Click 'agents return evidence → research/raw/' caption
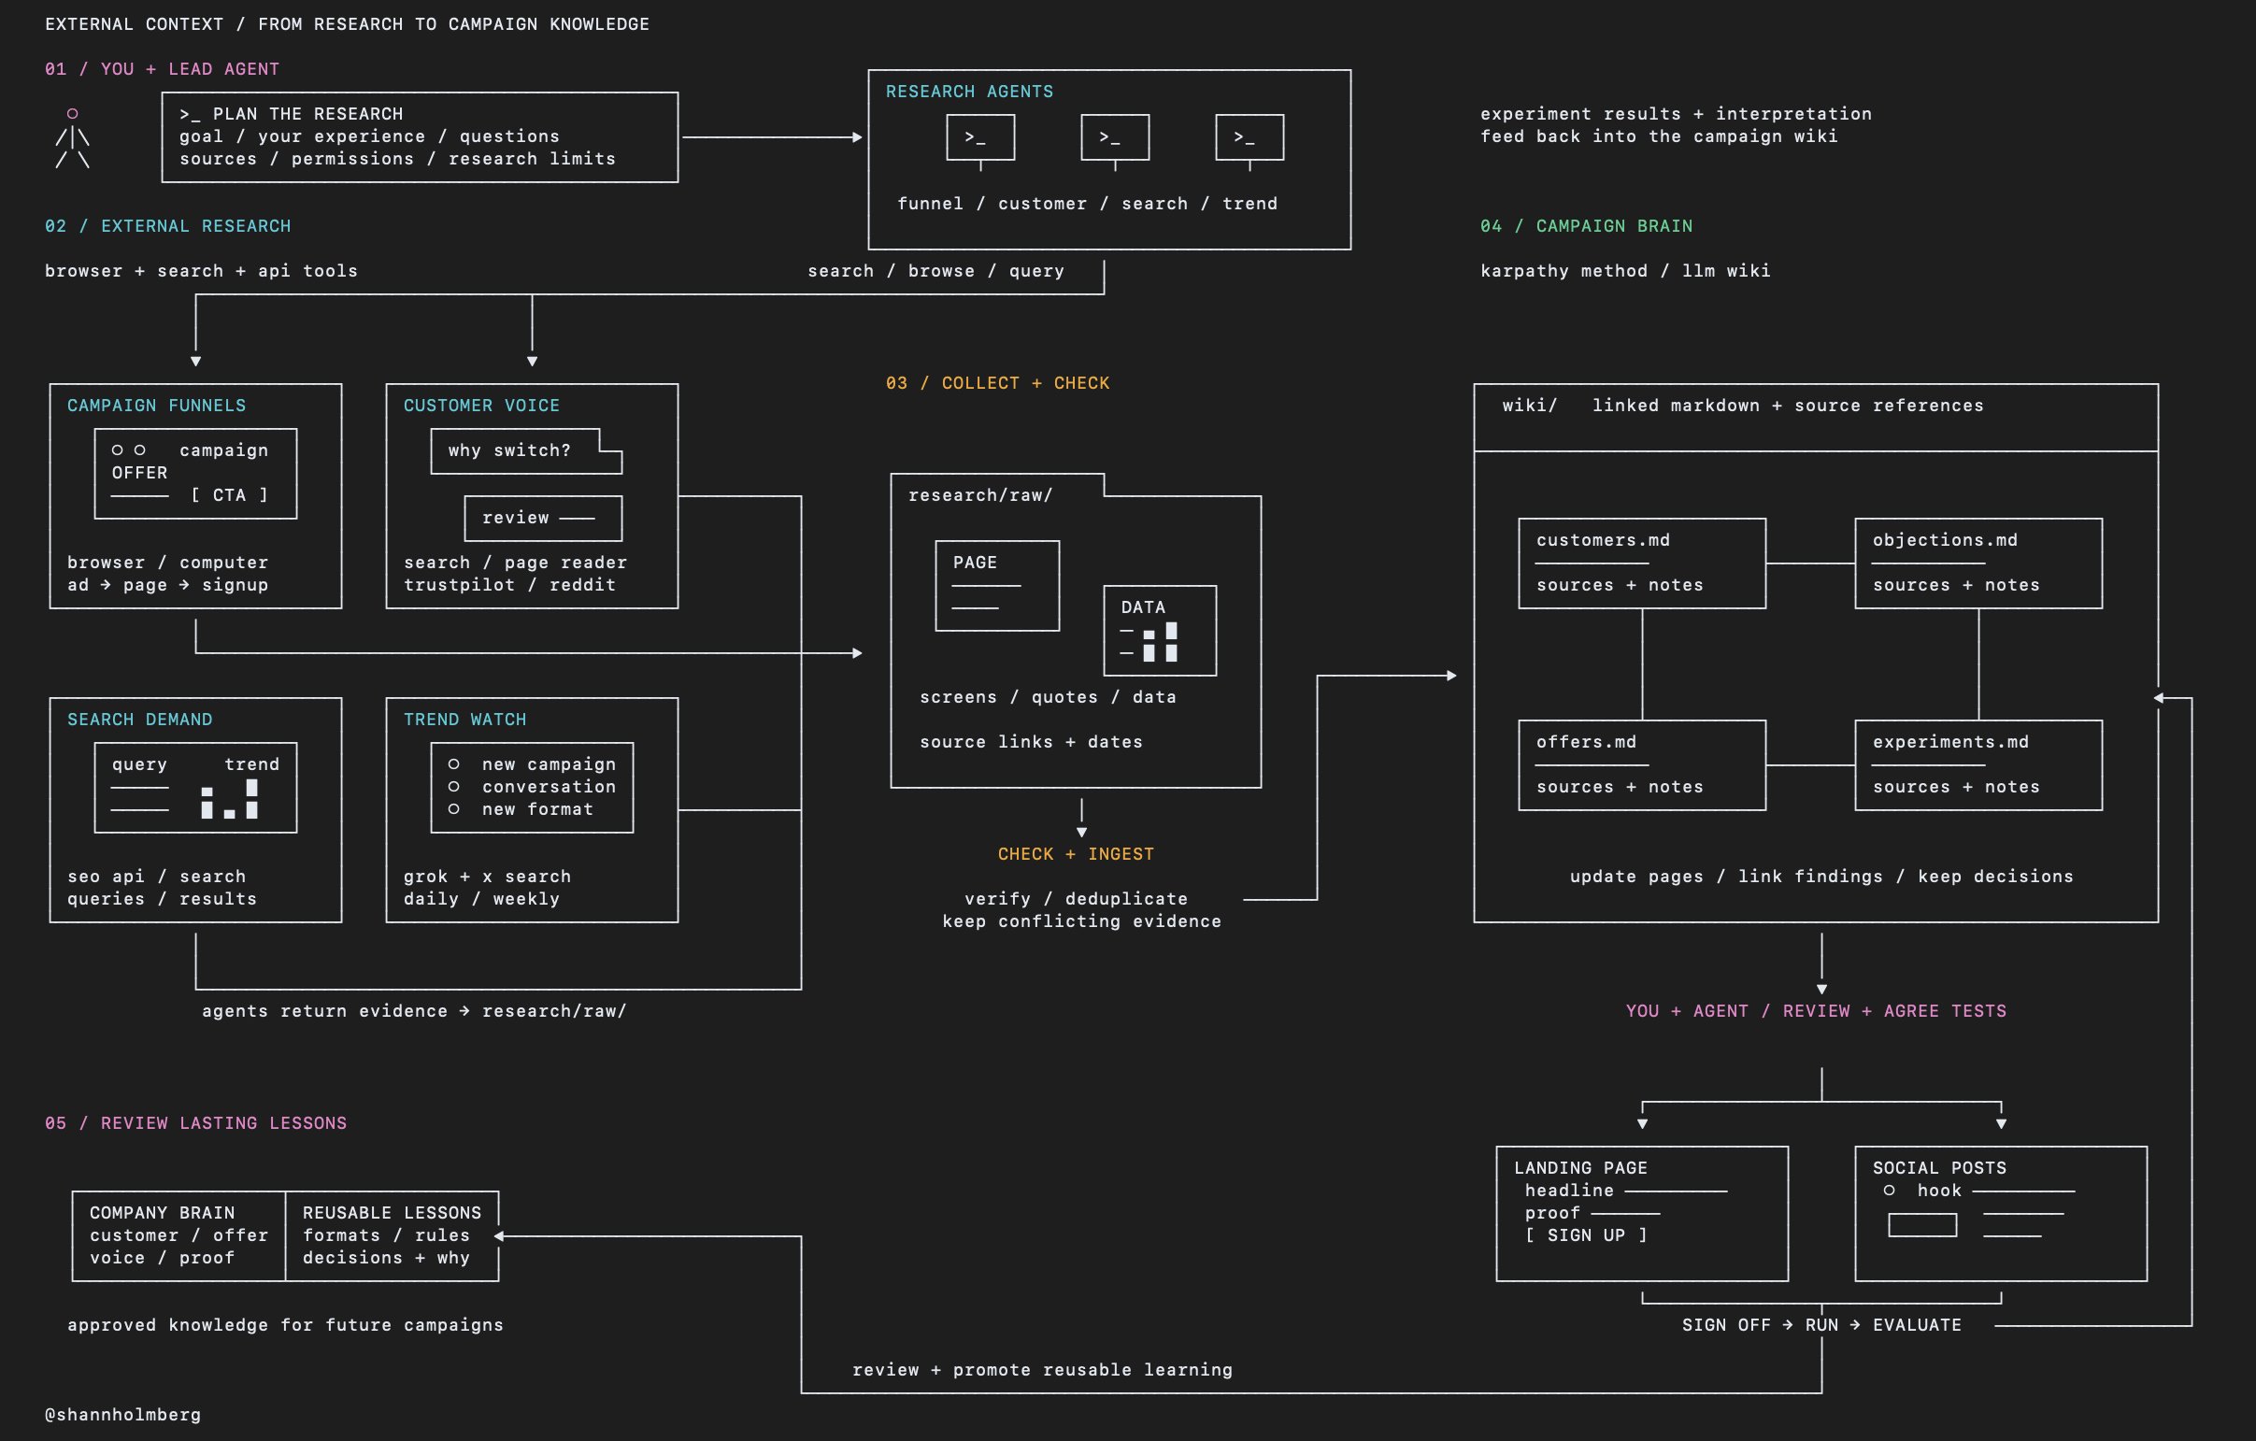Screen dimensions: 2256x1441 [x=414, y=1011]
